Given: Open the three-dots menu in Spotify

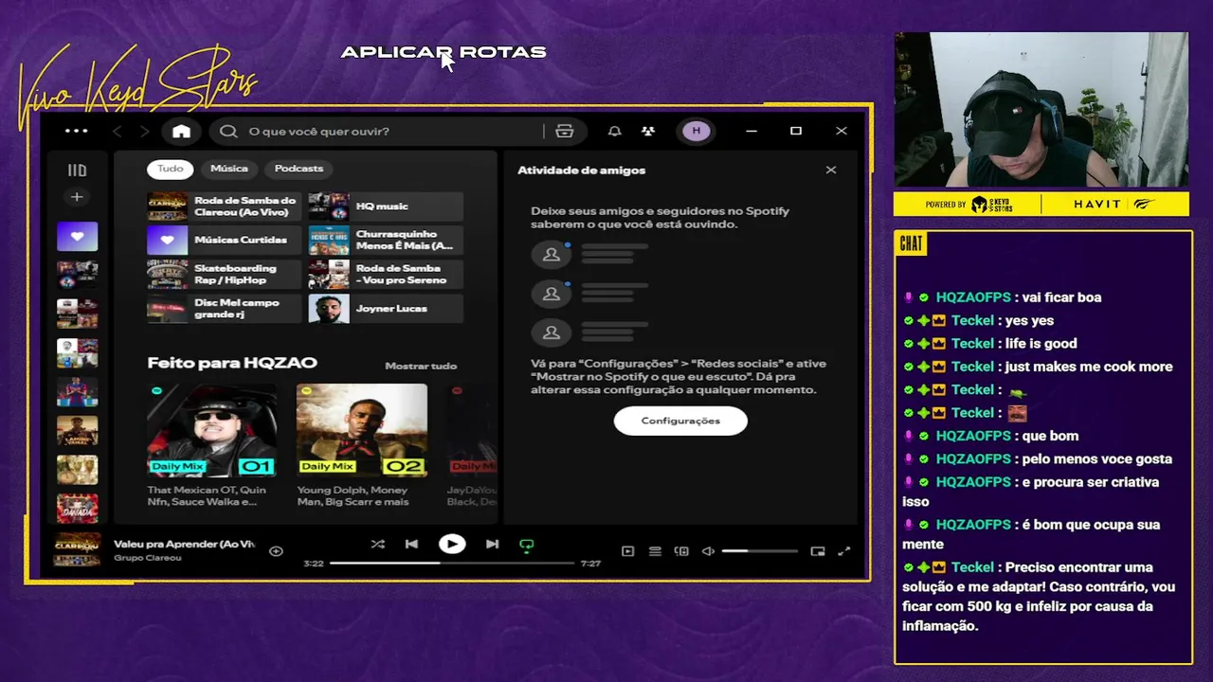Looking at the screenshot, I should (x=76, y=131).
